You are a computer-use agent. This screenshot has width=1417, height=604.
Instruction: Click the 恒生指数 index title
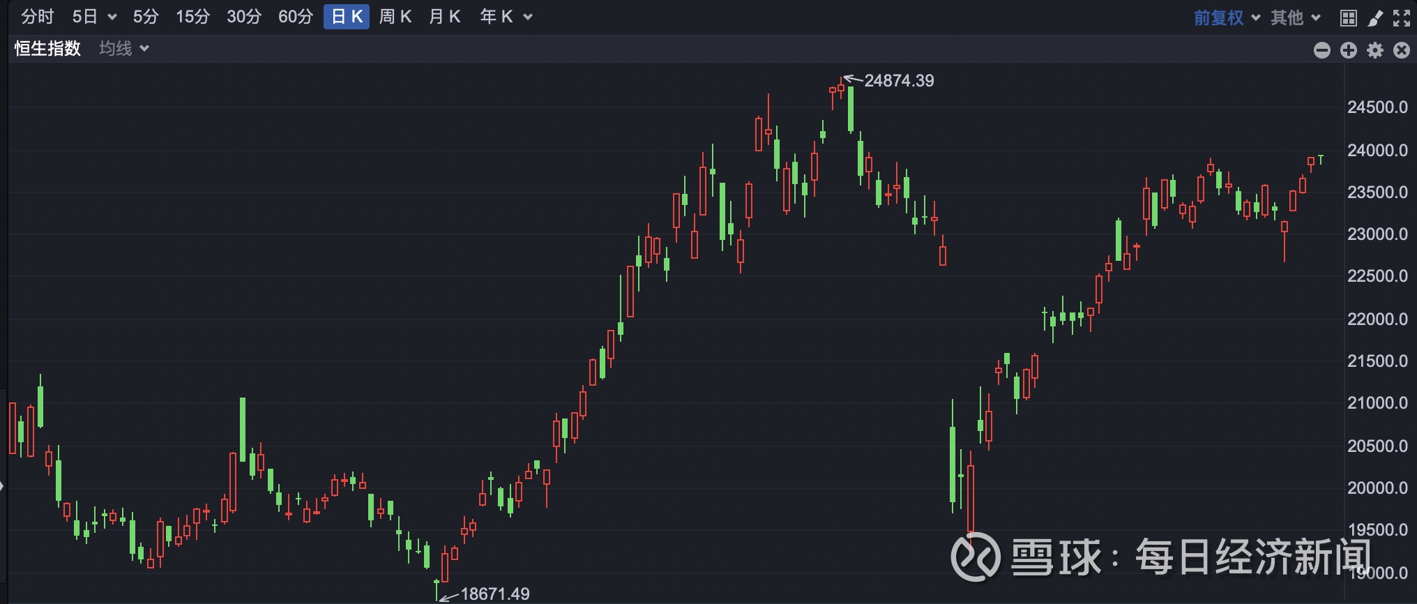pos(48,49)
